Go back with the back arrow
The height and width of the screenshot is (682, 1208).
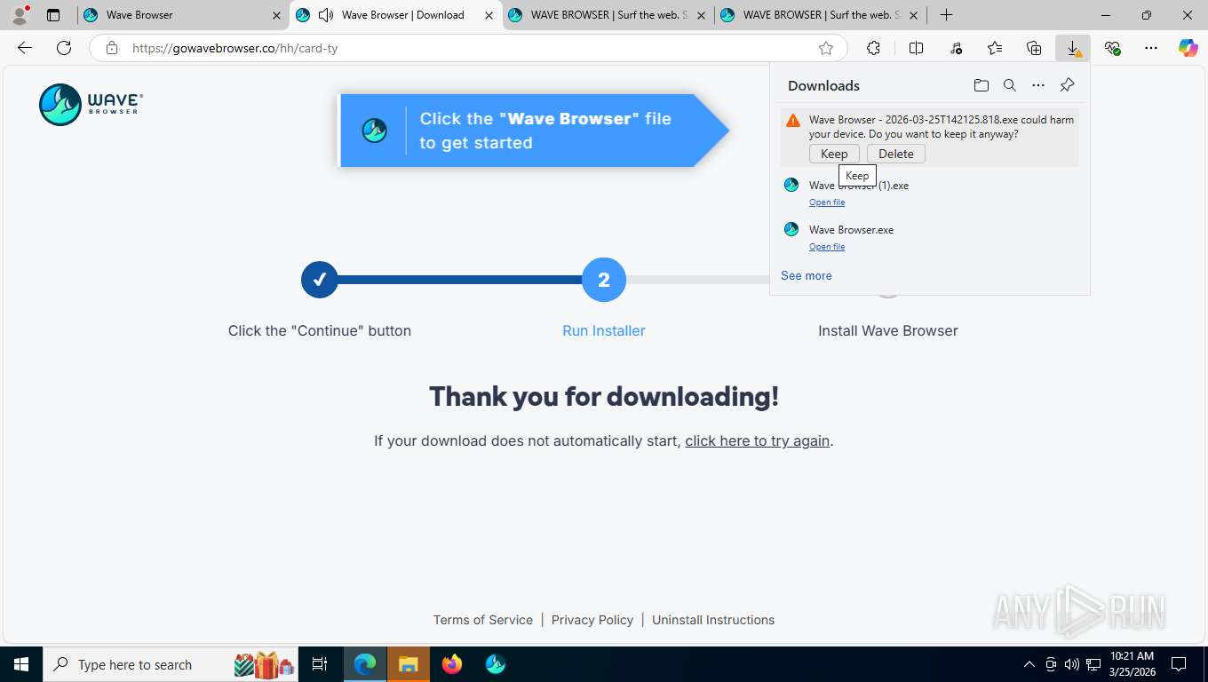(25, 48)
